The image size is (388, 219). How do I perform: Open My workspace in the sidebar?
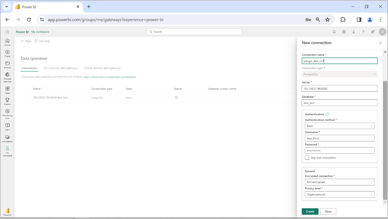click(7, 151)
